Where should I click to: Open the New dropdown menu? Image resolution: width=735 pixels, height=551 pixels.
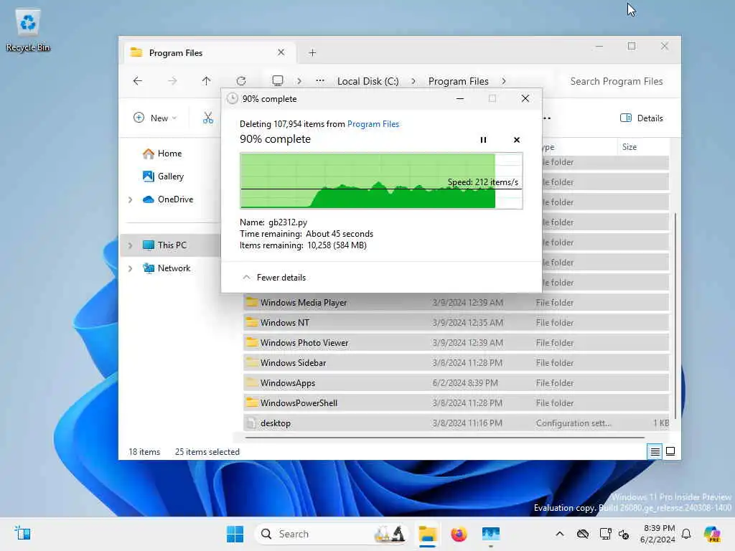point(155,118)
